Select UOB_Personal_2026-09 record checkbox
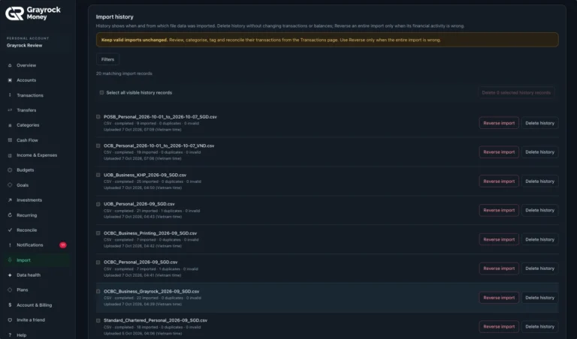Image resolution: width=577 pixels, height=339 pixels. tap(98, 204)
